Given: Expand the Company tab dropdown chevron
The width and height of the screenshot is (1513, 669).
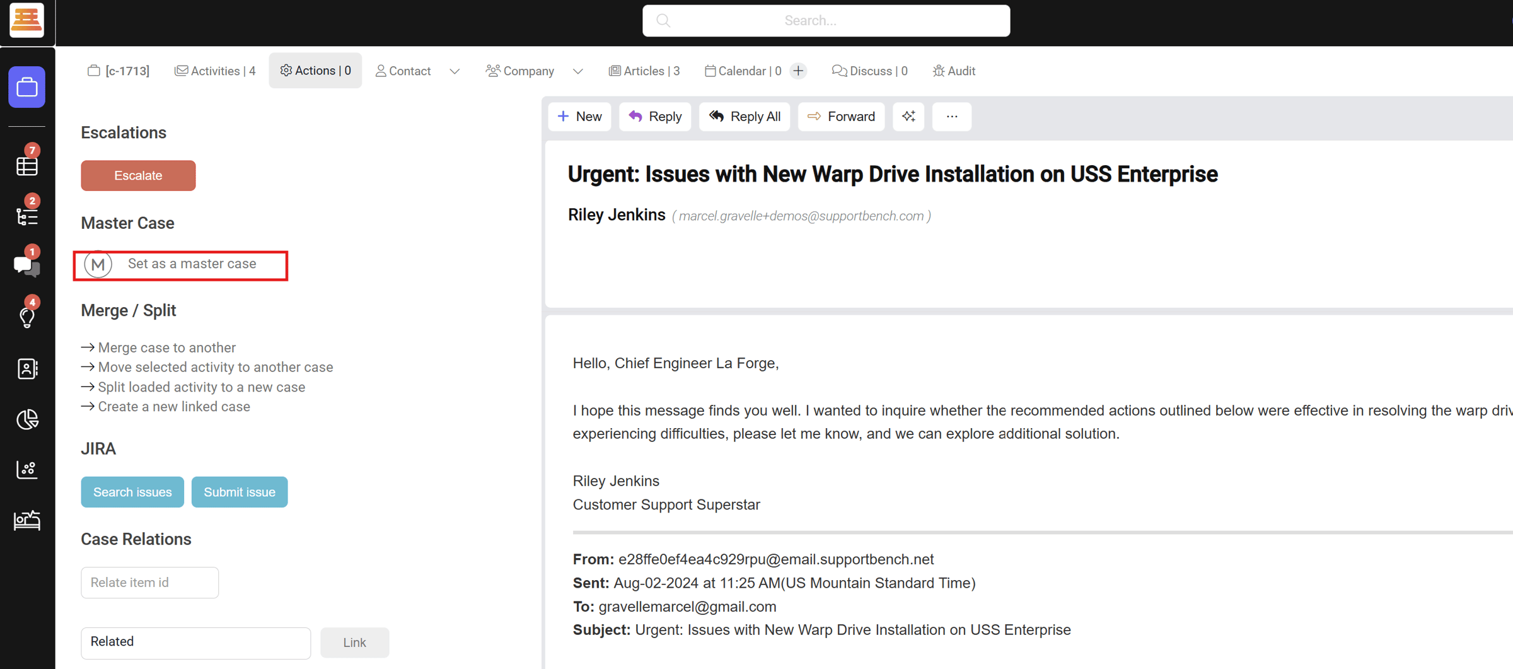Looking at the screenshot, I should coord(577,71).
